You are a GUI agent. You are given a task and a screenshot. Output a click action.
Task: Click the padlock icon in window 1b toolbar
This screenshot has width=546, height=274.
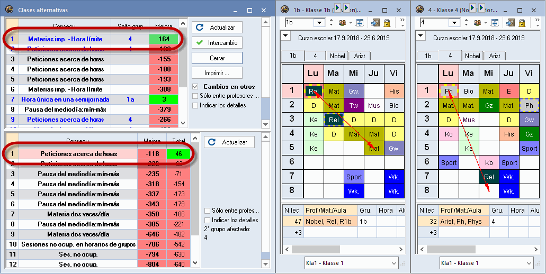pos(387,23)
